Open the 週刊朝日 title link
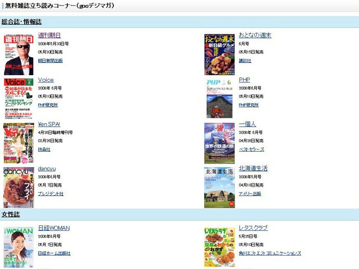This screenshot has height=269, width=359. click(49, 35)
